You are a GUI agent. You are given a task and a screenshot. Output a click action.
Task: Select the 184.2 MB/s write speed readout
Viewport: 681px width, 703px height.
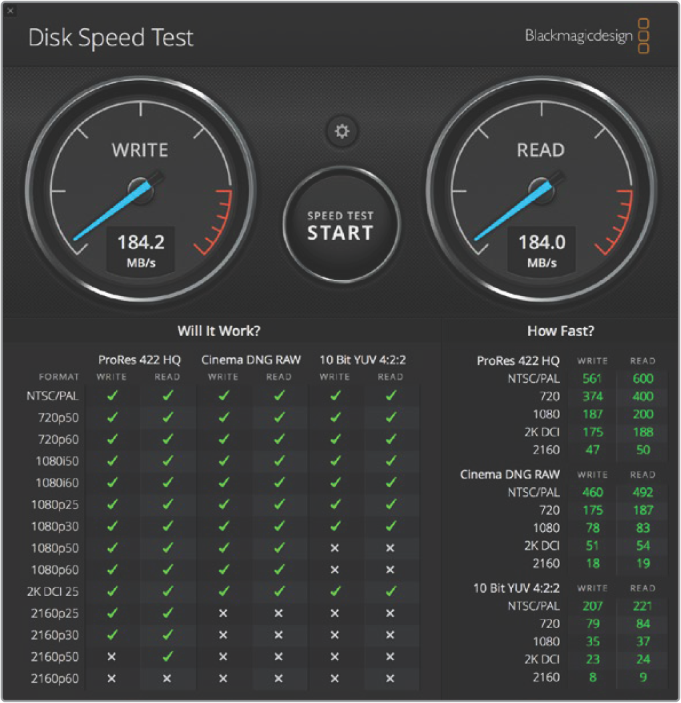141,249
